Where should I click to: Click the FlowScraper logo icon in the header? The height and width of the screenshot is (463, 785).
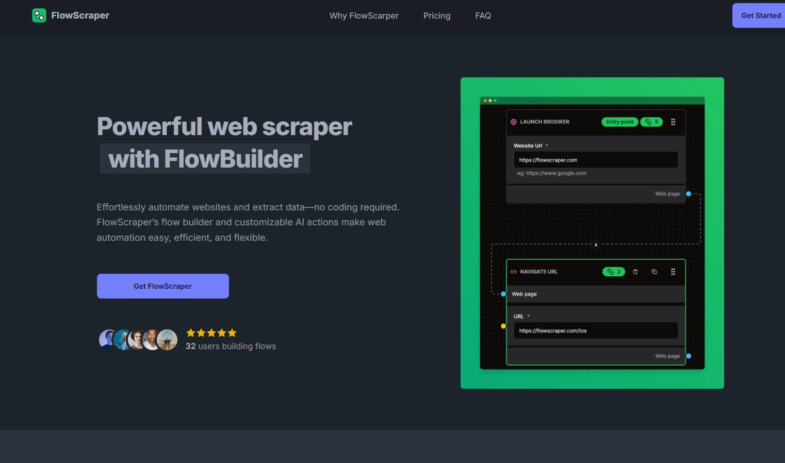pyautogui.click(x=39, y=15)
